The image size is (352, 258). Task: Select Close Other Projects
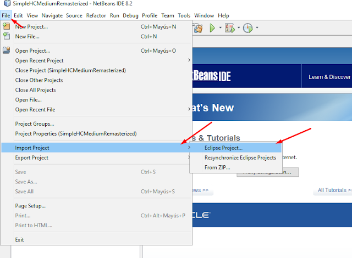(97, 80)
